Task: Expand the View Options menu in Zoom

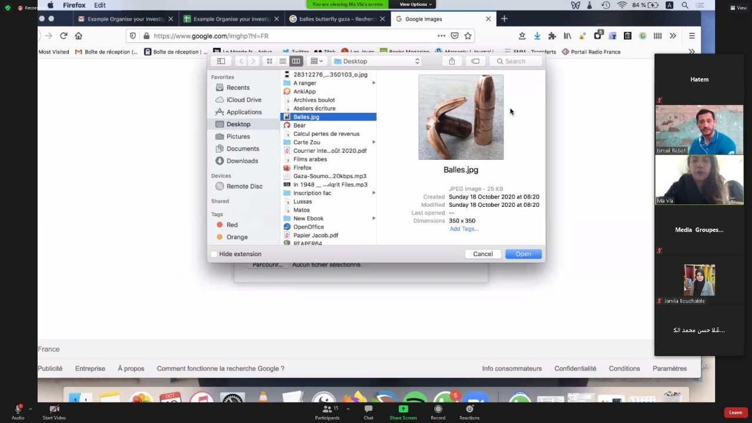Action: (x=415, y=4)
